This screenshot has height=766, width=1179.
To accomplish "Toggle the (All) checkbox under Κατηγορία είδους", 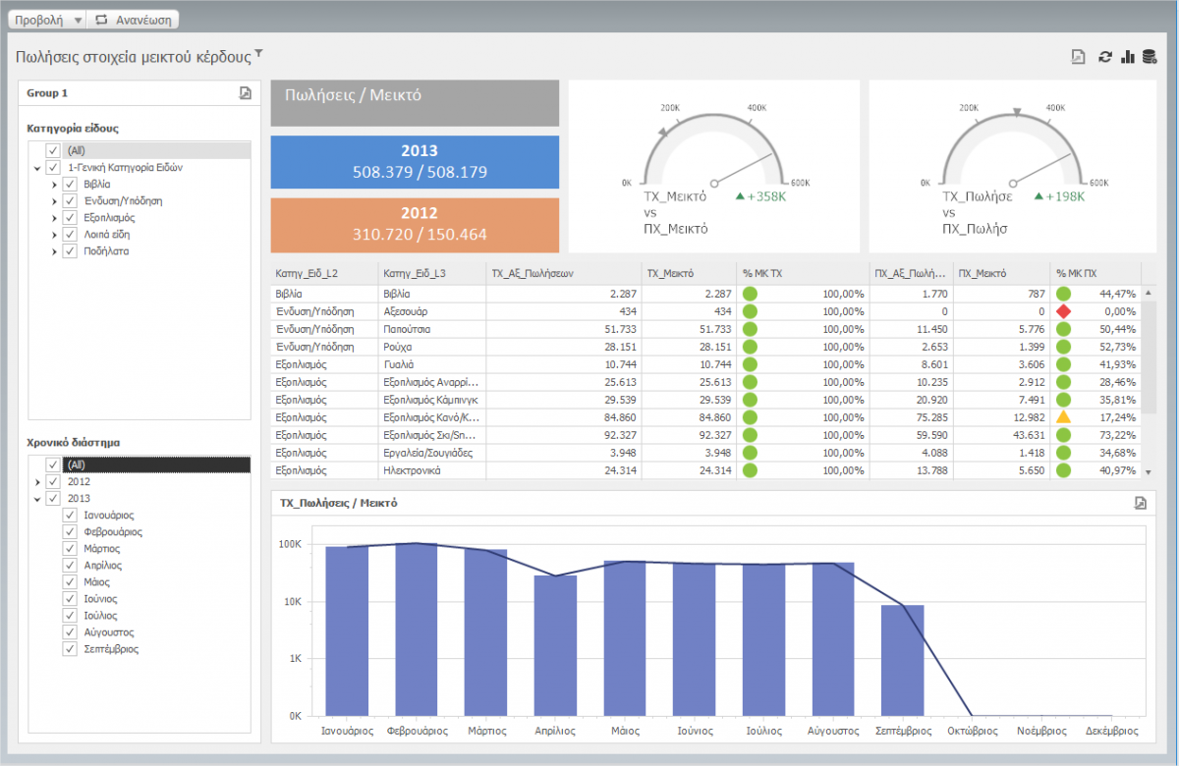I will (52, 150).
